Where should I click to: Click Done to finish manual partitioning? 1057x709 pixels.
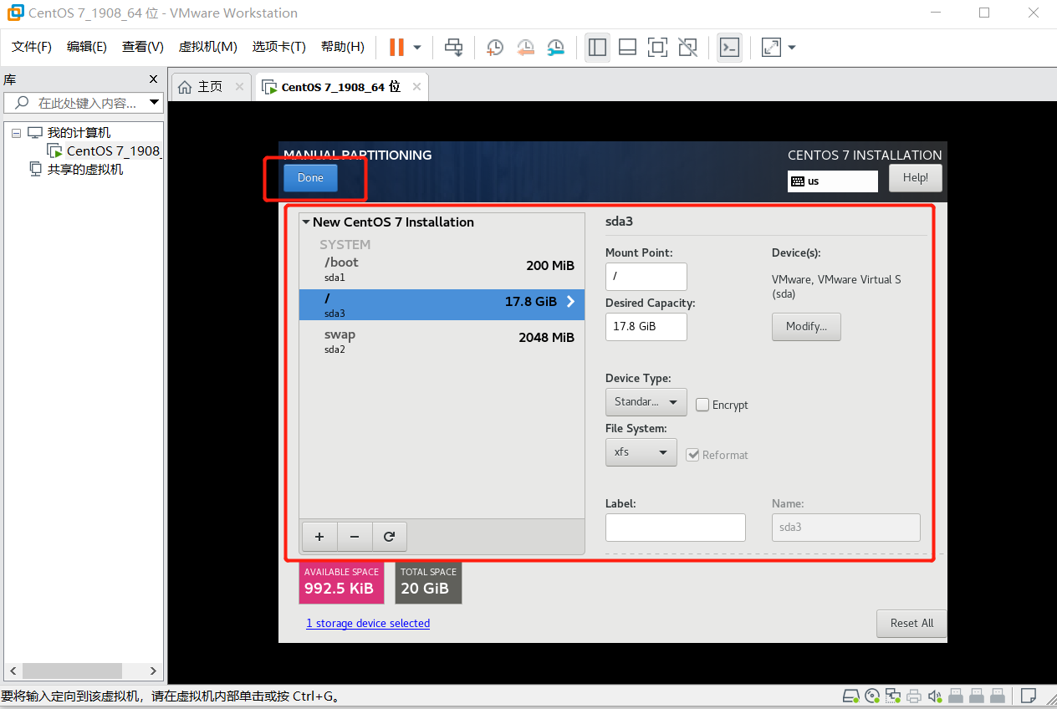(x=310, y=178)
